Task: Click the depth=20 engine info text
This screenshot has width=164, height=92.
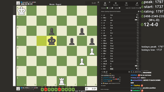Action: pyautogui.click(x=128, y=8)
